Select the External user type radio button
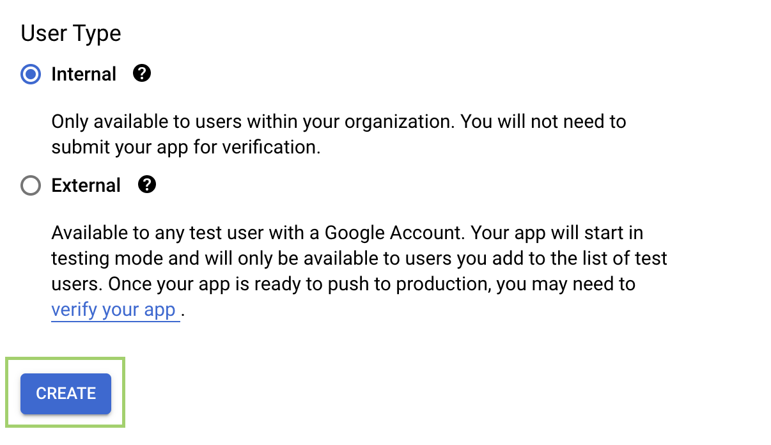This screenshot has width=771, height=445. click(x=30, y=186)
